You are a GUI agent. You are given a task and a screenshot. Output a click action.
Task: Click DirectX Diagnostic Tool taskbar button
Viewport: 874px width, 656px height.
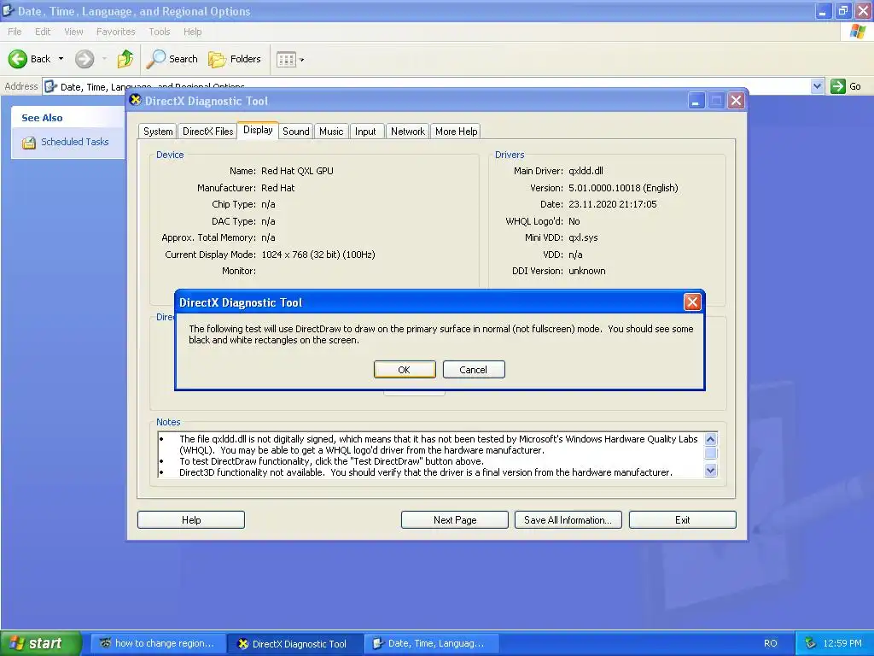tap(295, 644)
